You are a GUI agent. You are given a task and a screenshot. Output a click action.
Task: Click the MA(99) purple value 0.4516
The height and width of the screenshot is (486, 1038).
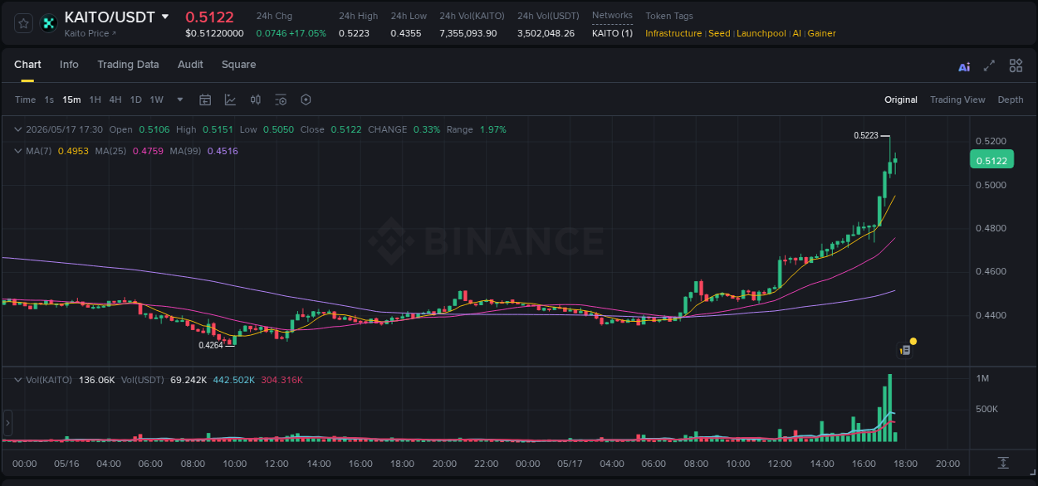(x=223, y=151)
